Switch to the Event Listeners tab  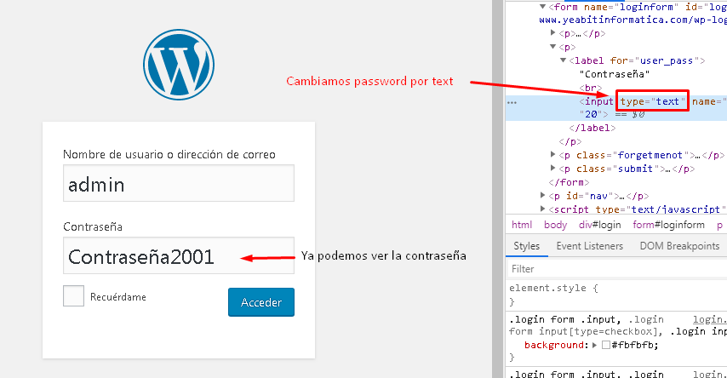[x=590, y=246]
